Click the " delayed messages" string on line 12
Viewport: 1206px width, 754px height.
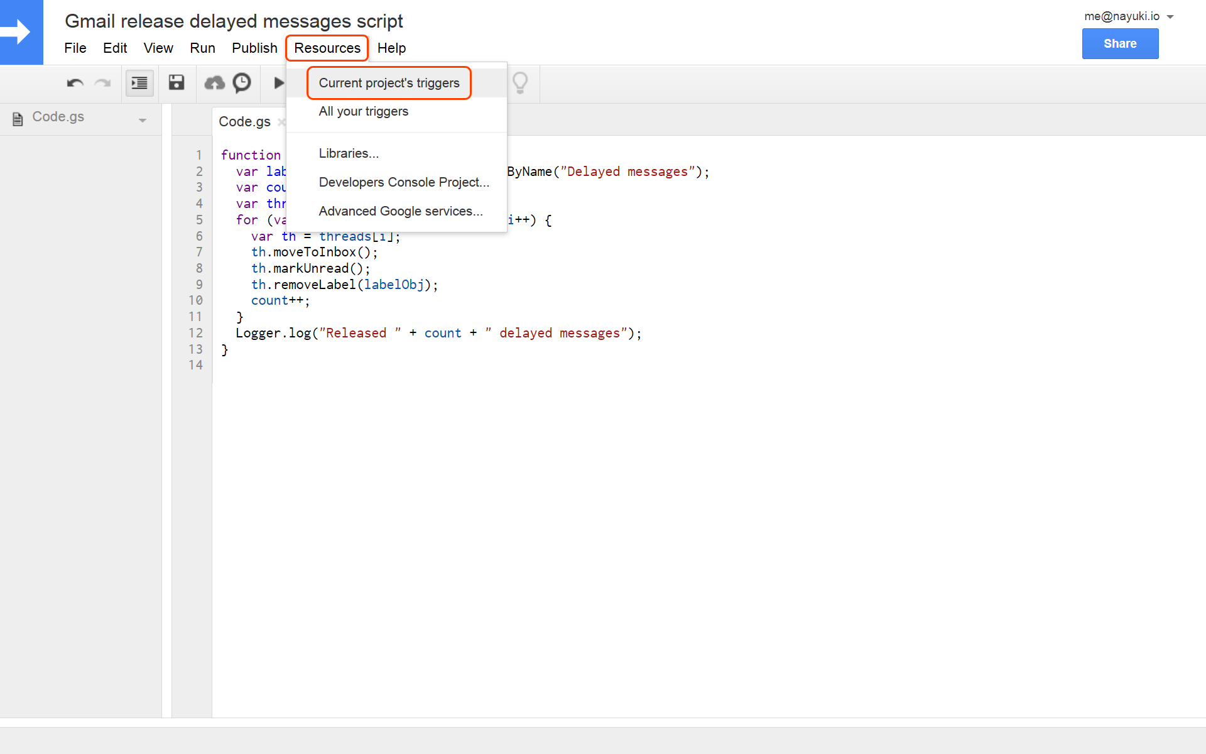[x=556, y=333]
